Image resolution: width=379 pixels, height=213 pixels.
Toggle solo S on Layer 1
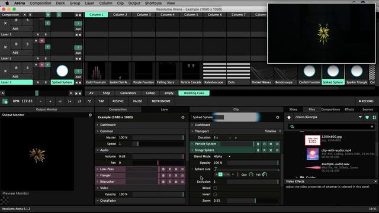click(x=27, y=68)
